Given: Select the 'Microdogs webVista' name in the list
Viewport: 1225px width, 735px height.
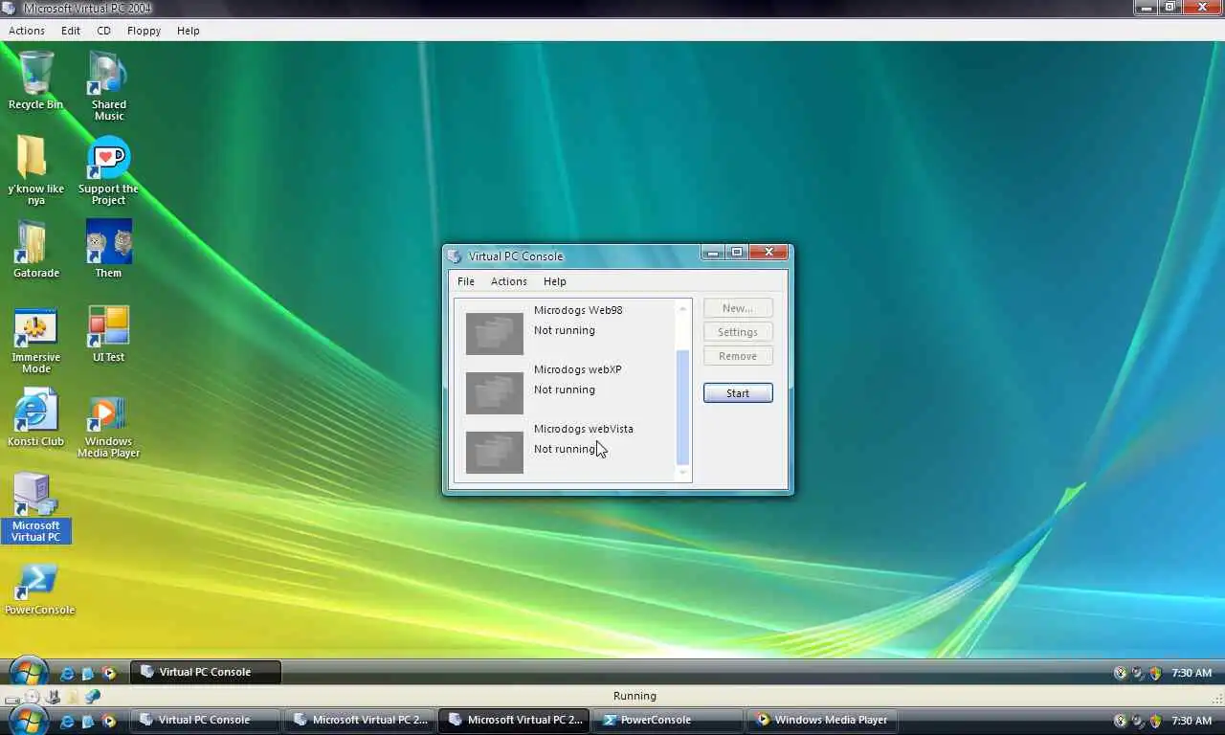Looking at the screenshot, I should [584, 429].
